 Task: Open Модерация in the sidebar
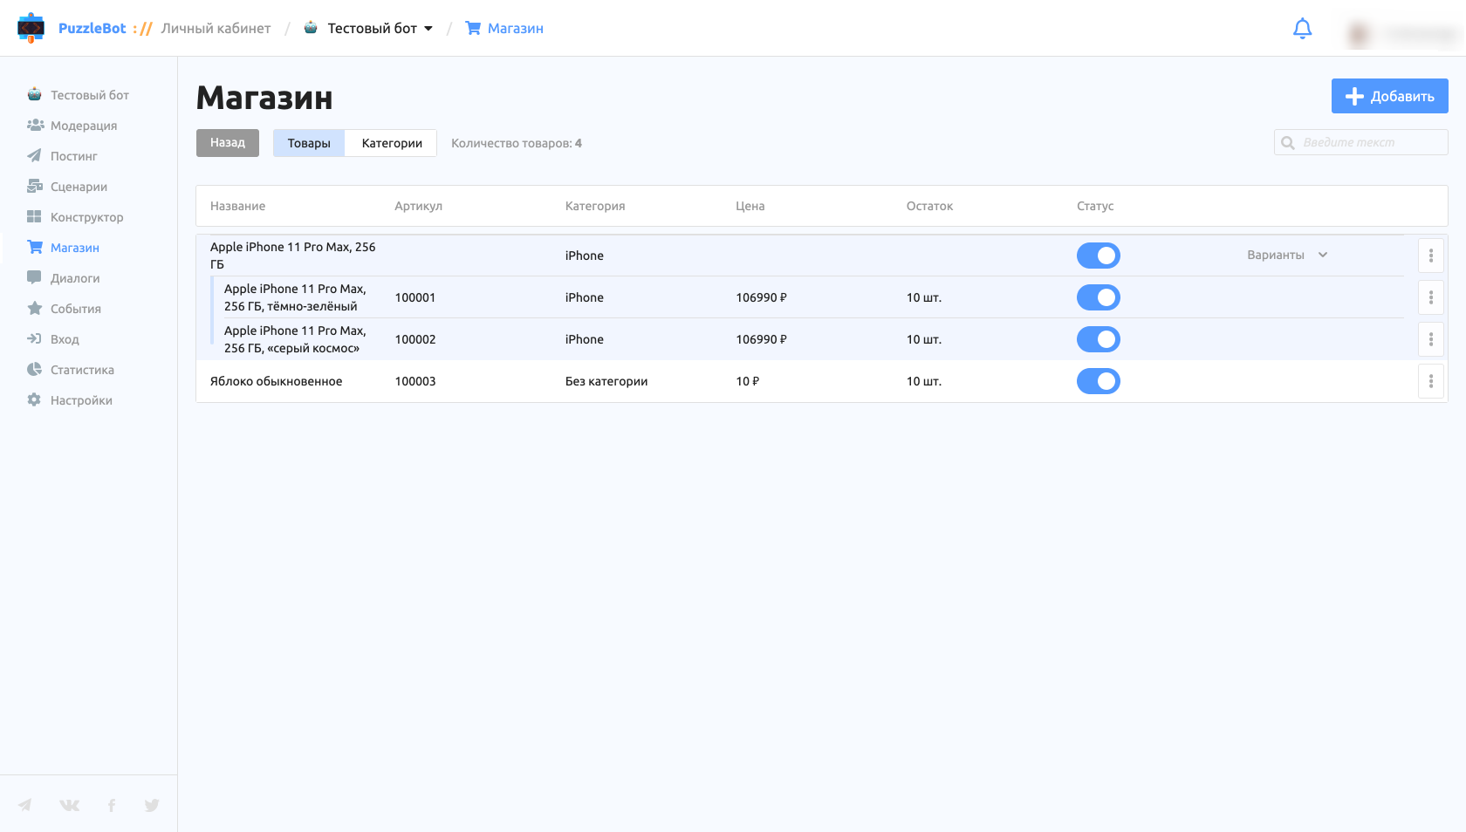point(84,126)
